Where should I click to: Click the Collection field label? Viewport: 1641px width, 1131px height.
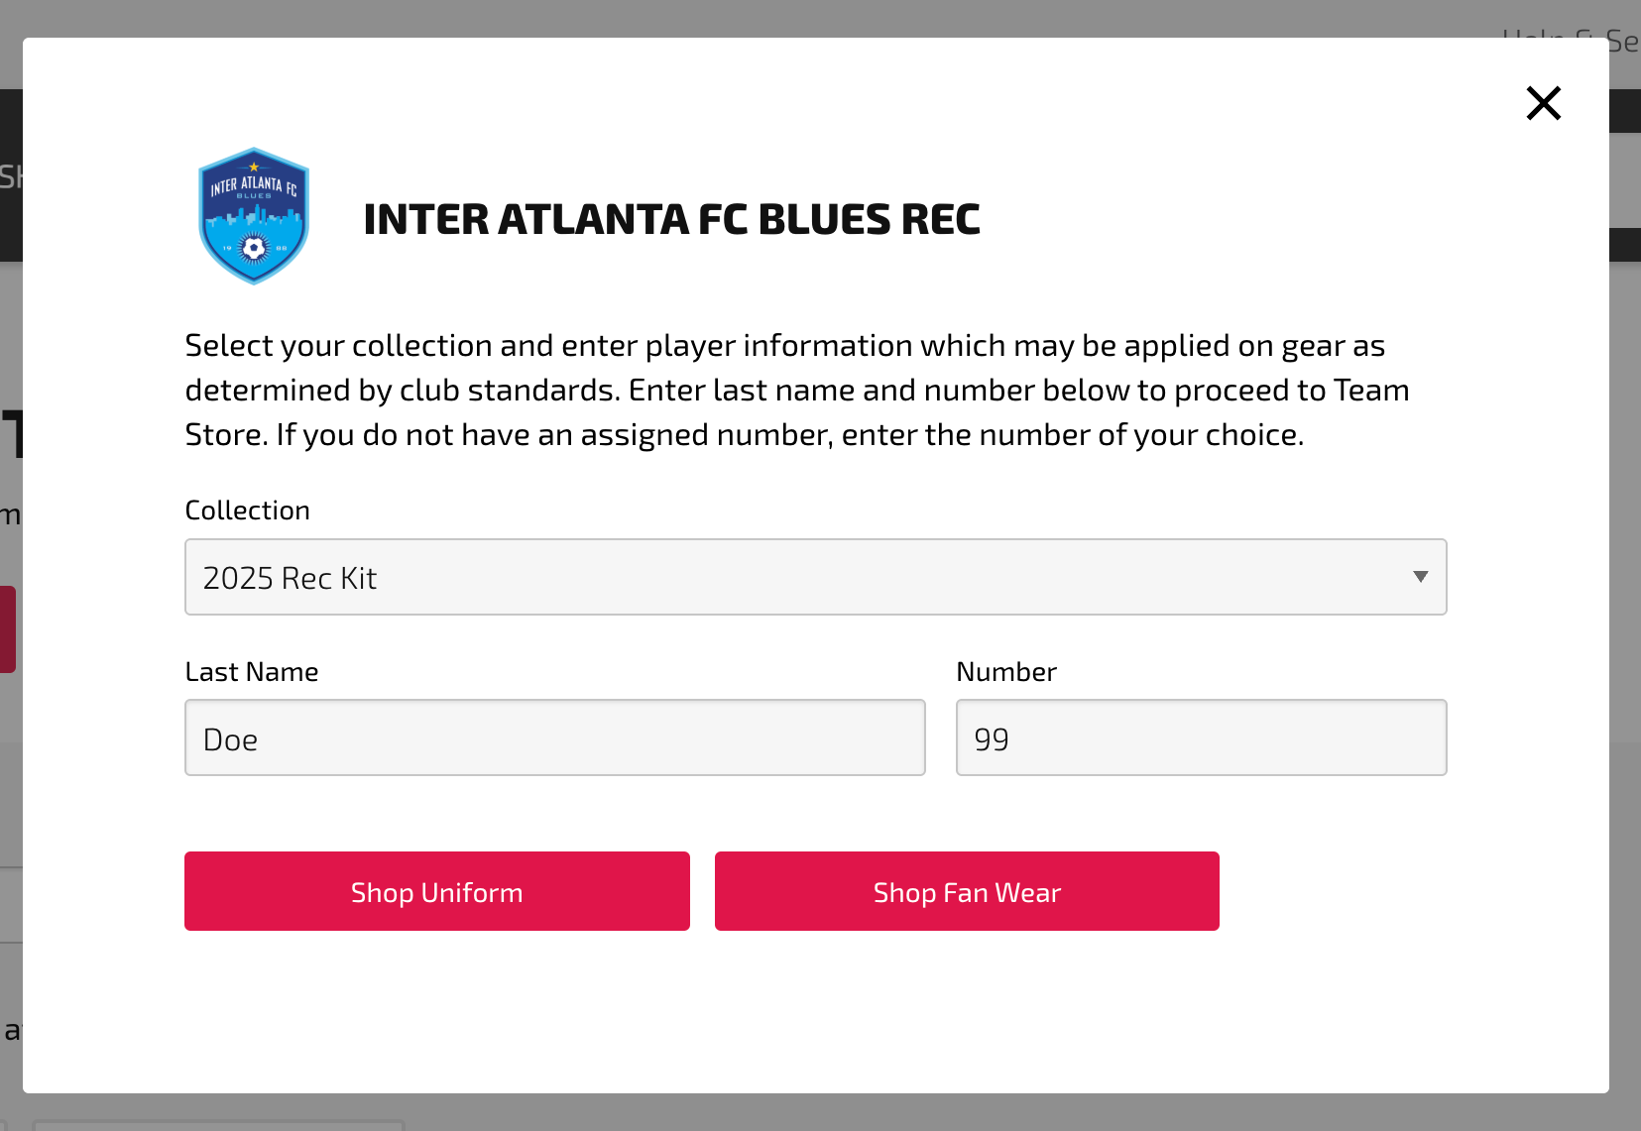(x=247, y=510)
